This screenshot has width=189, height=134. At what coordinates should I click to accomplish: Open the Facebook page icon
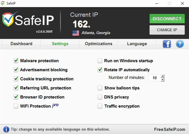pos(167,44)
